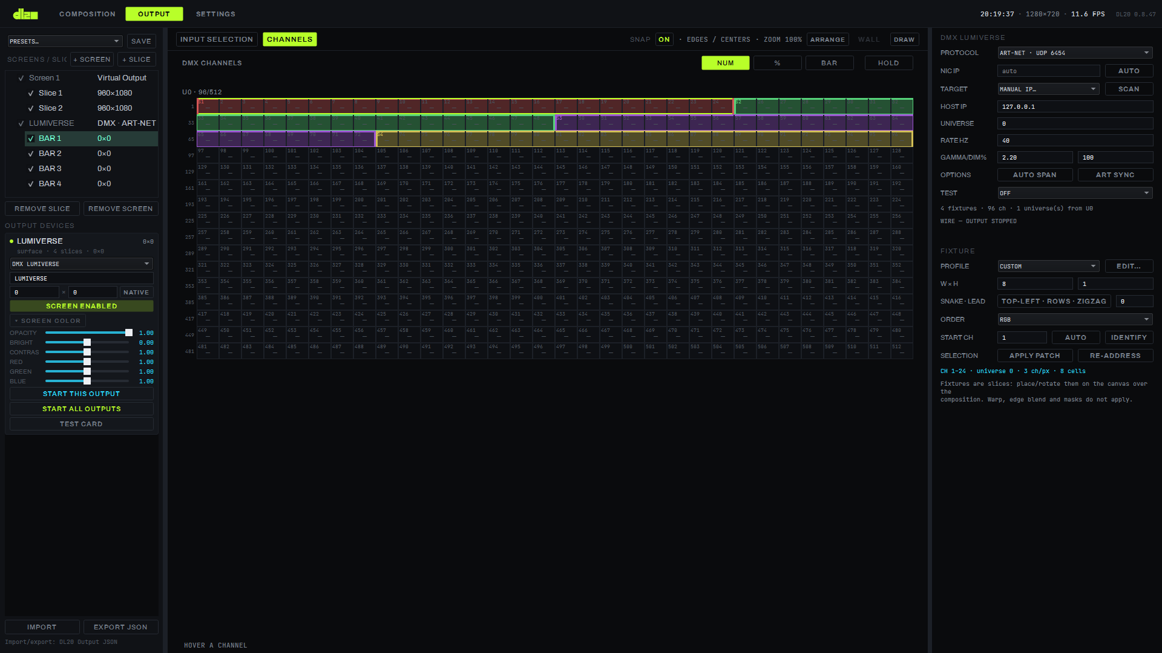This screenshot has width=1162, height=653.
Task: Click the Test Card button
Action: tap(82, 424)
